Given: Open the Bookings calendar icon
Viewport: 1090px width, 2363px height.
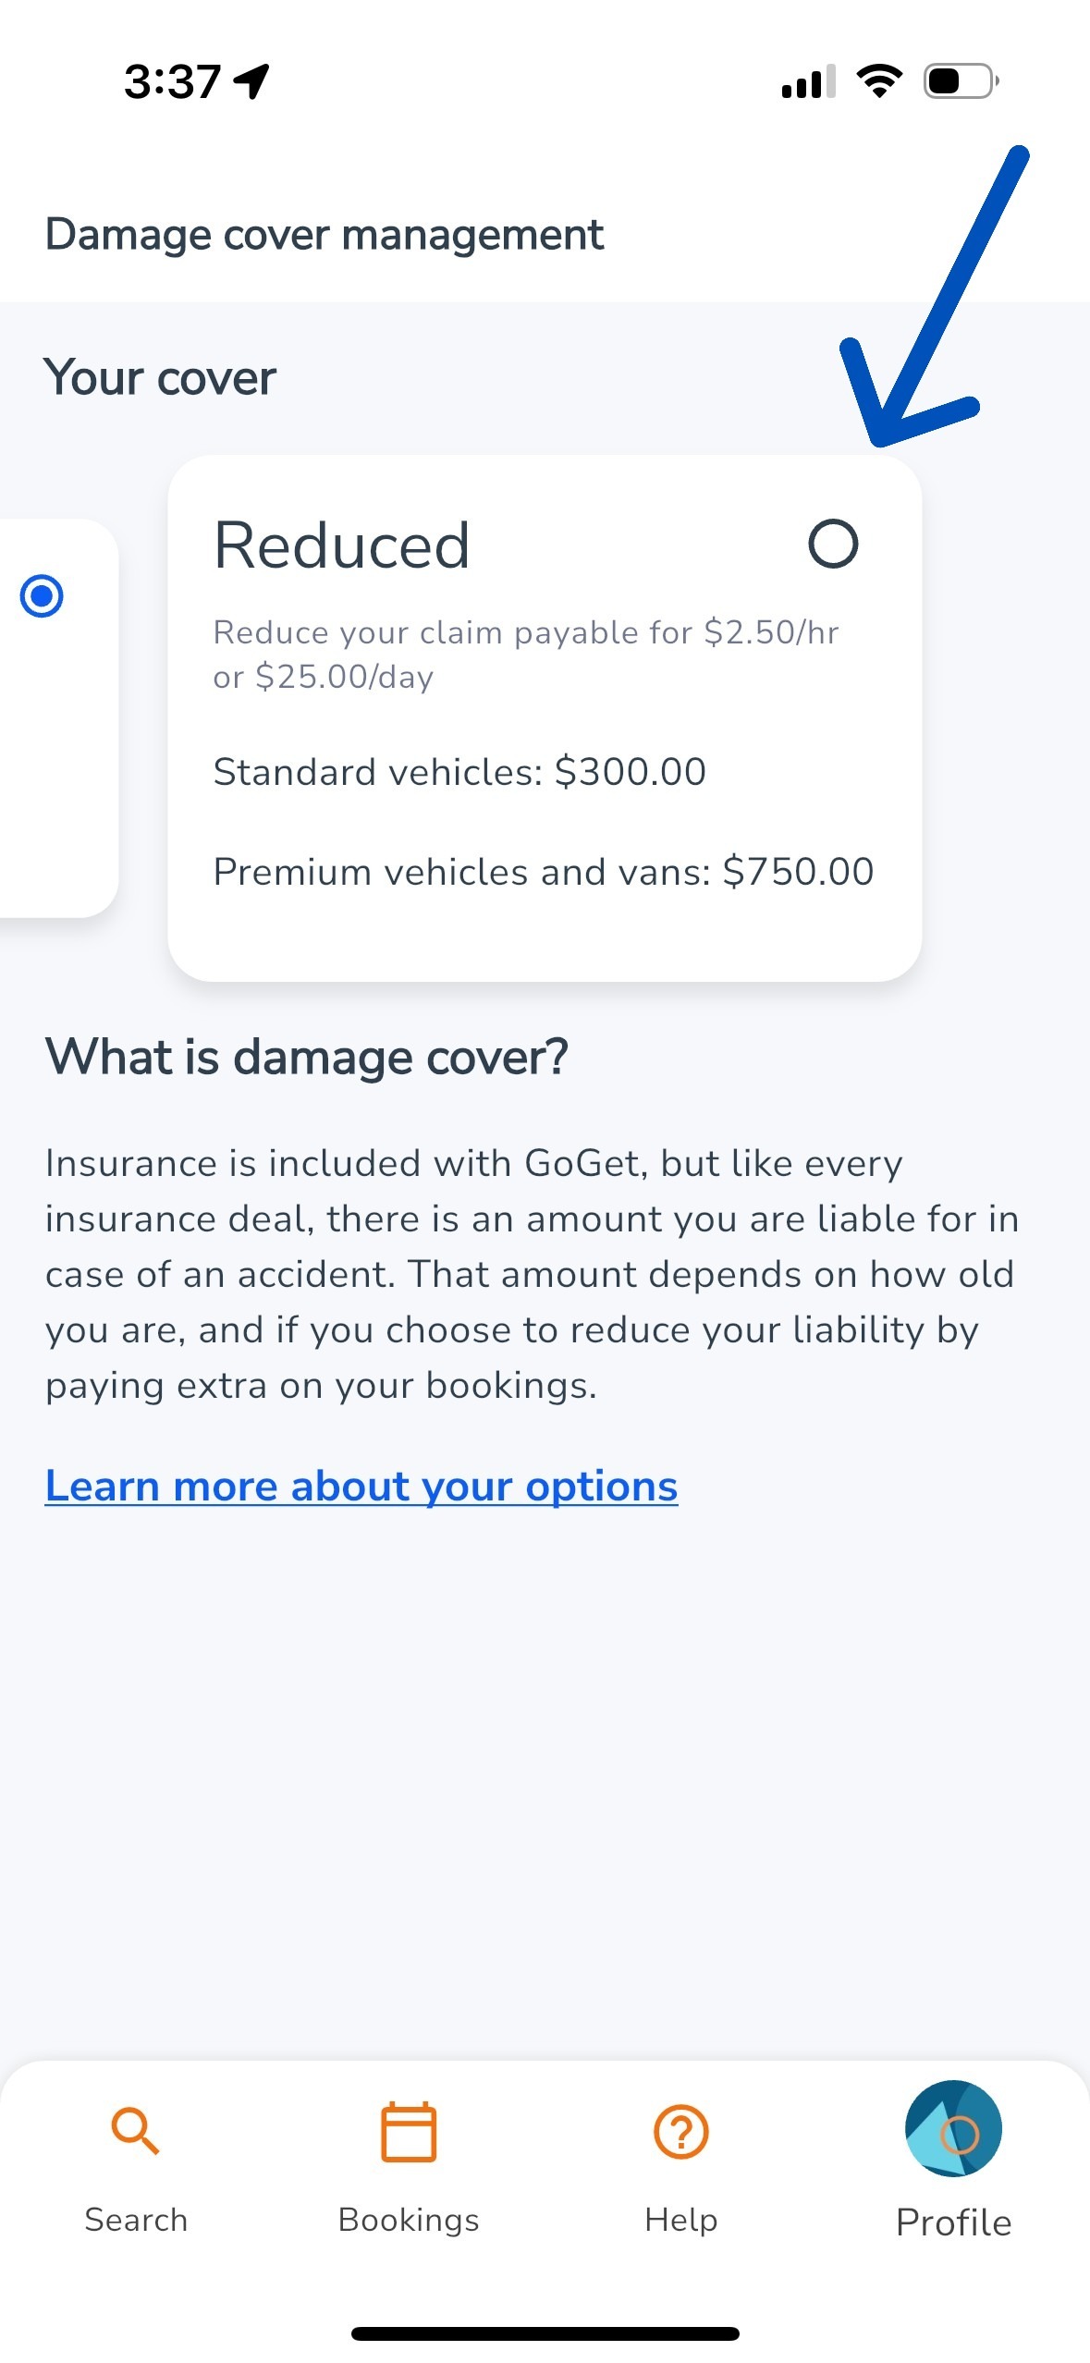Looking at the screenshot, I should click(x=409, y=2132).
